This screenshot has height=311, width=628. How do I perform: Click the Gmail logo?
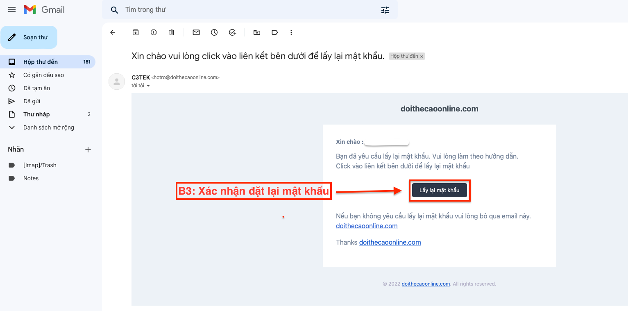(44, 9)
